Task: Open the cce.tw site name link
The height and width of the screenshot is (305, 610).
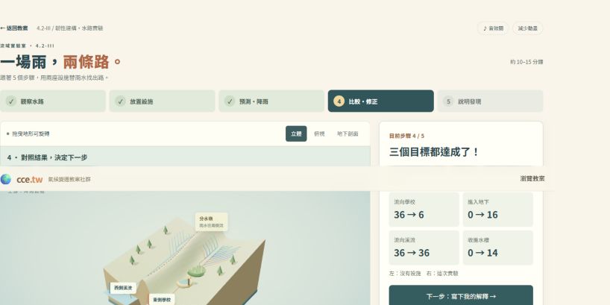Action: pos(30,179)
